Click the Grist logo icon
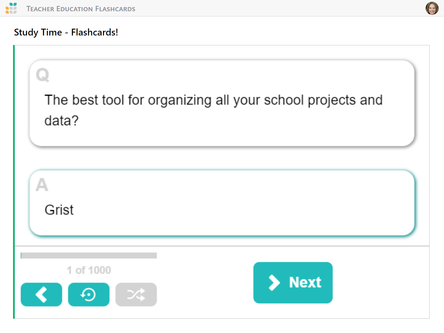Image resolution: width=444 pixels, height=333 pixels. (11, 8)
